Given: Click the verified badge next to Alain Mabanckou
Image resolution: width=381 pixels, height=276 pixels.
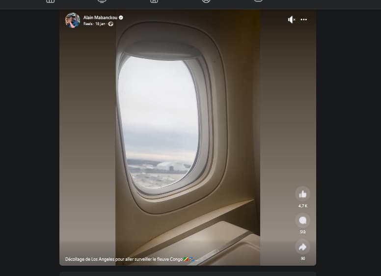Looking at the screenshot, I should (121, 18).
